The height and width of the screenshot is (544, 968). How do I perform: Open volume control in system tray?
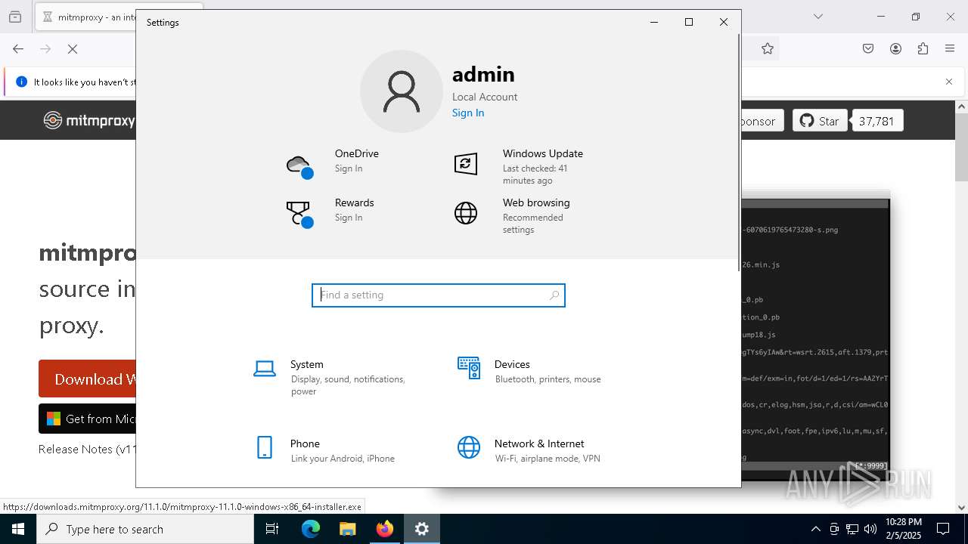(x=870, y=529)
